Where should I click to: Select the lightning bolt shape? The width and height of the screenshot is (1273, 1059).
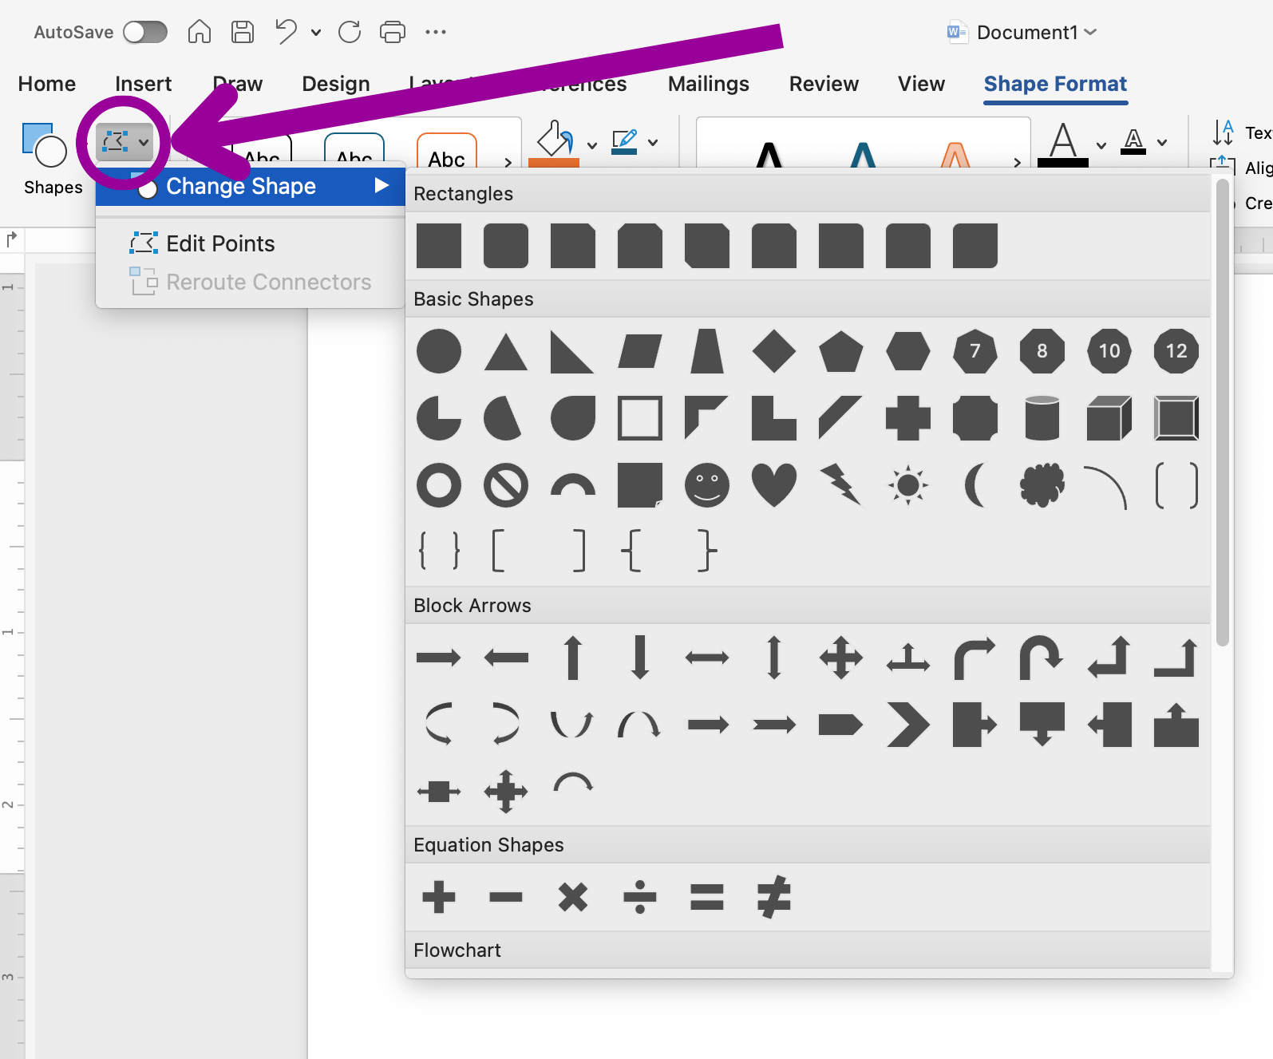tap(841, 485)
